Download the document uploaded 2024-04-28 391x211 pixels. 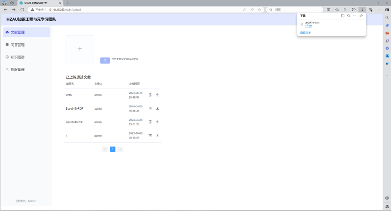click(x=157, y=122)
